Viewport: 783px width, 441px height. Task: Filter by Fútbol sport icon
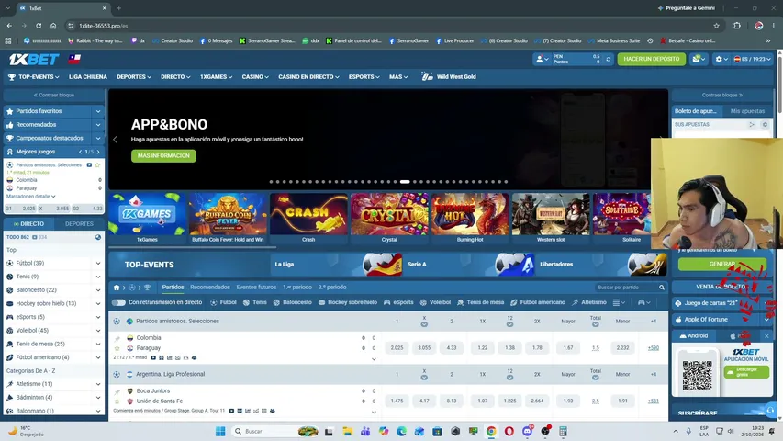[x=223, y=302]
